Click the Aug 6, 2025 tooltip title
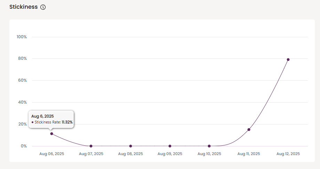Image resolution: width=320 pixels, height=169 pixels. (42, 116)
